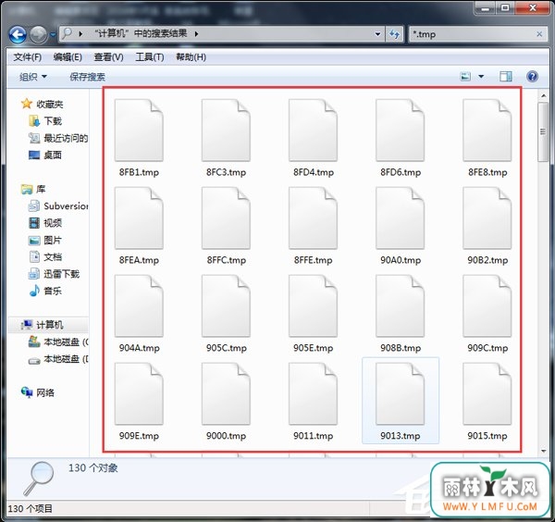Open Help with the question mark icon
The image size is (555, 522).
[x=532, y=77]
